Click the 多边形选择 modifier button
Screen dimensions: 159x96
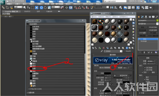153,30
